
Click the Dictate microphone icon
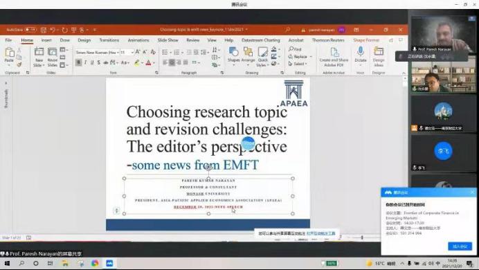[x=361, y=51]
